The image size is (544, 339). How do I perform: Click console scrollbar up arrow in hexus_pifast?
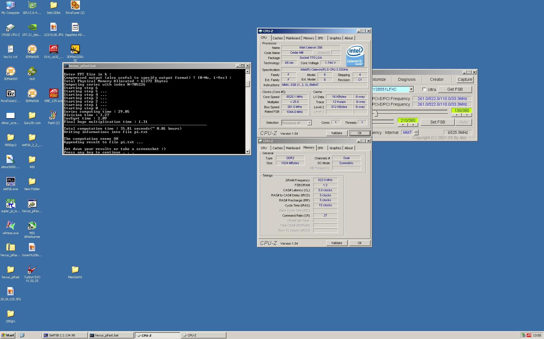point(248,72)
